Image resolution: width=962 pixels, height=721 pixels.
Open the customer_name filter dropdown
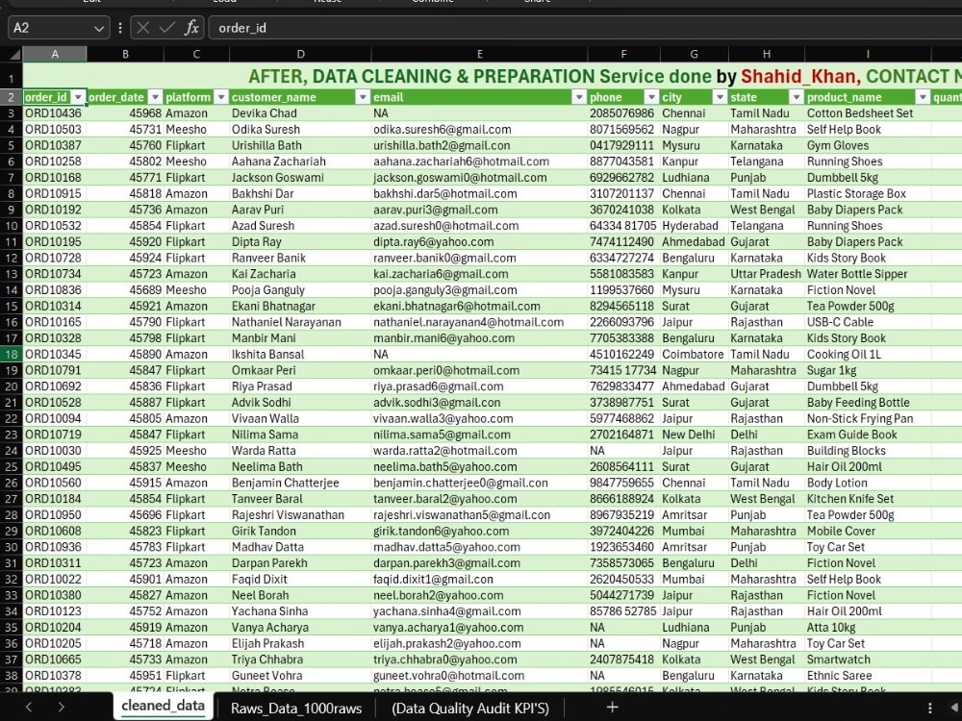pos(363,97)
